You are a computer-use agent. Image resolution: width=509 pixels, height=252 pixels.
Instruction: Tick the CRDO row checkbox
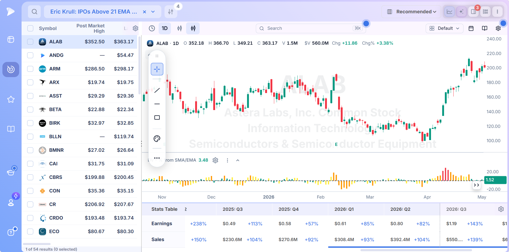tap(30, 218)
